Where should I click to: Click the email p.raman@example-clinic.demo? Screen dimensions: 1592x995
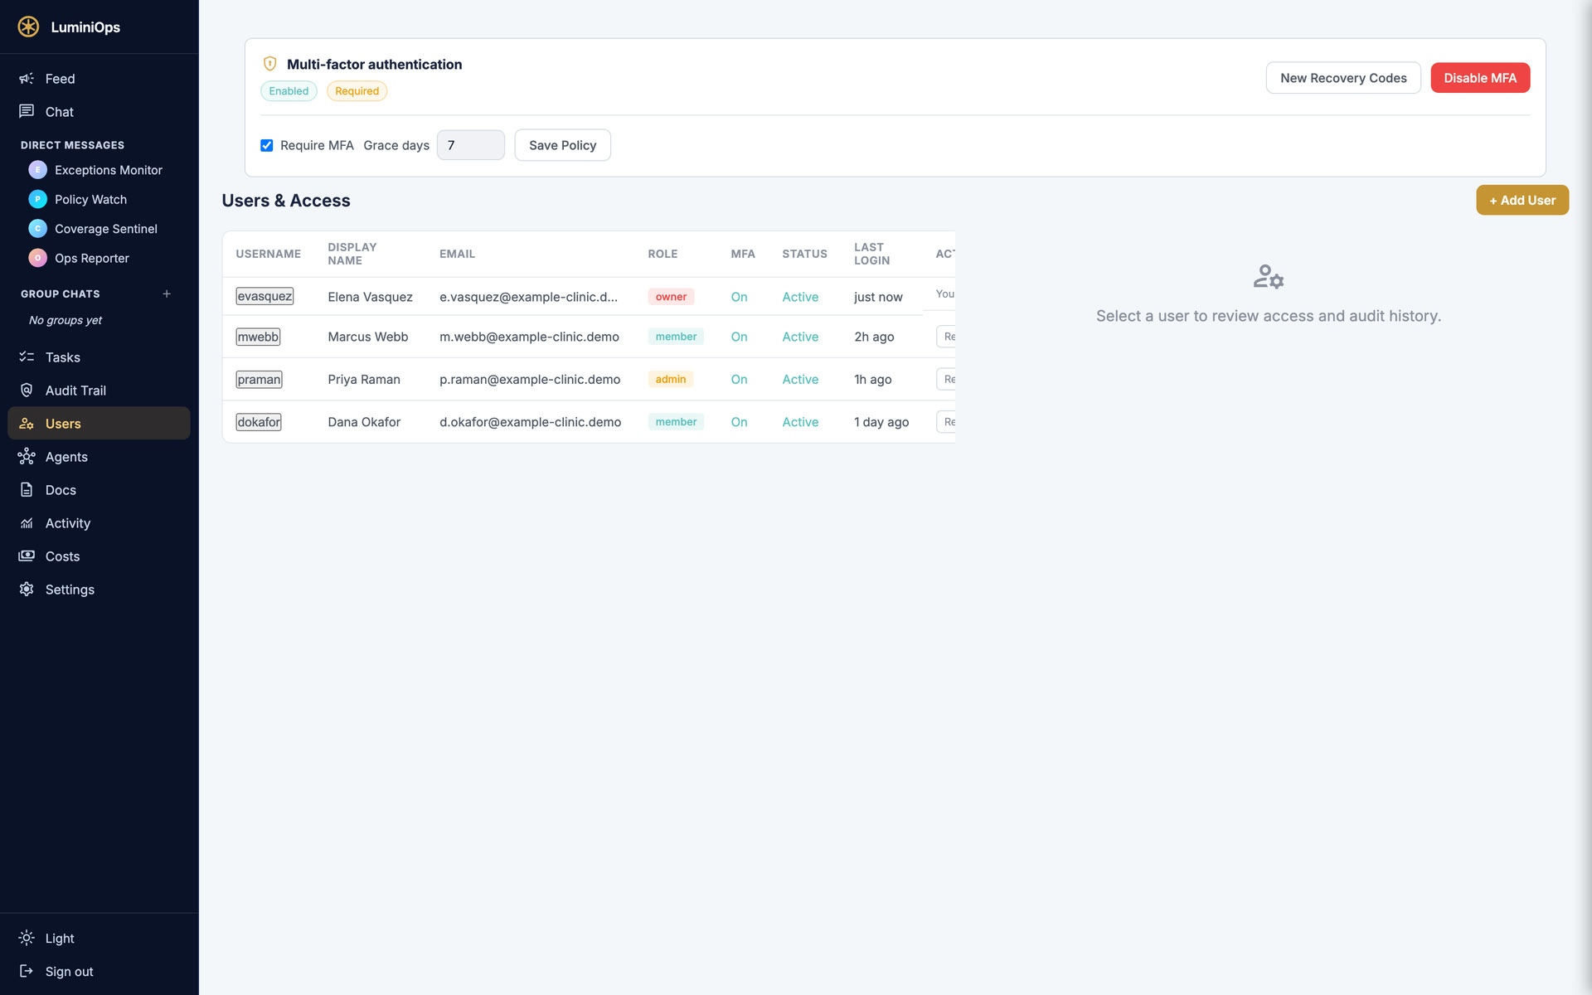(x=530, y=379)
